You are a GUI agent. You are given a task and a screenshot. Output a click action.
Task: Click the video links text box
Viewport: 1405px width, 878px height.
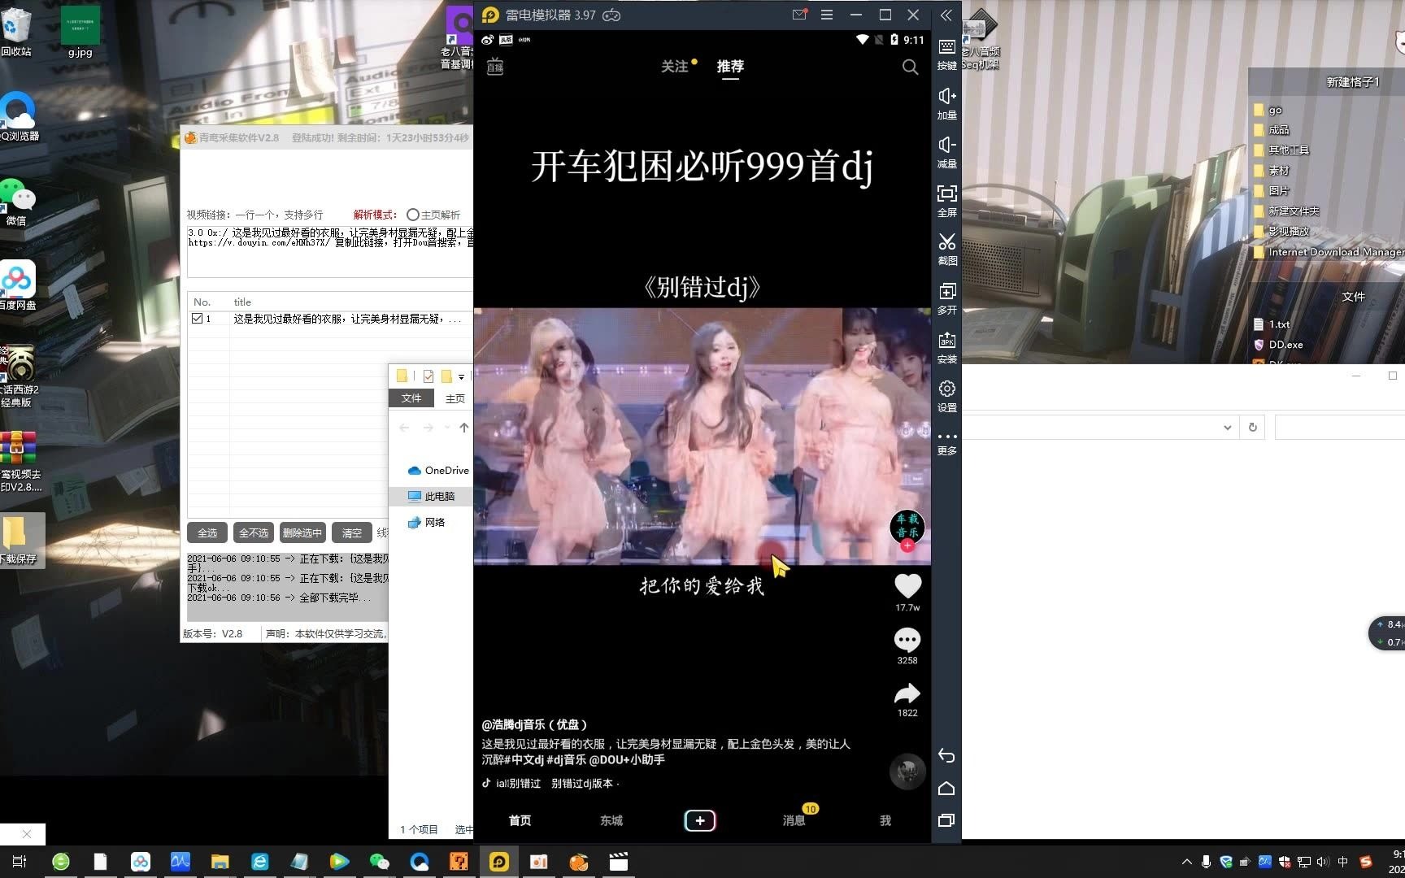click(x=330, y=252)
